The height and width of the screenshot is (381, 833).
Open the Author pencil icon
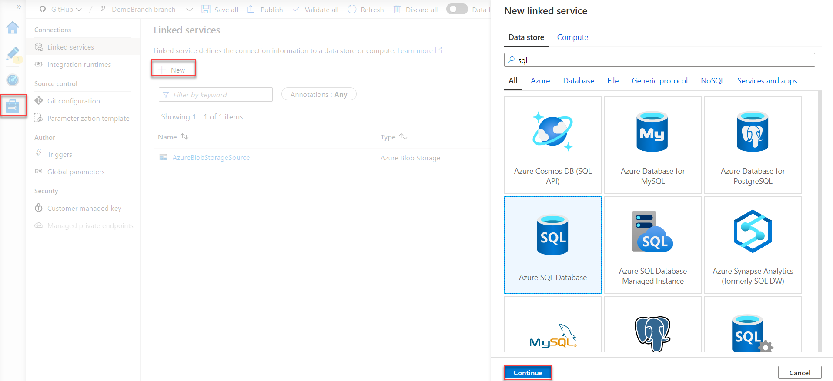13,54
